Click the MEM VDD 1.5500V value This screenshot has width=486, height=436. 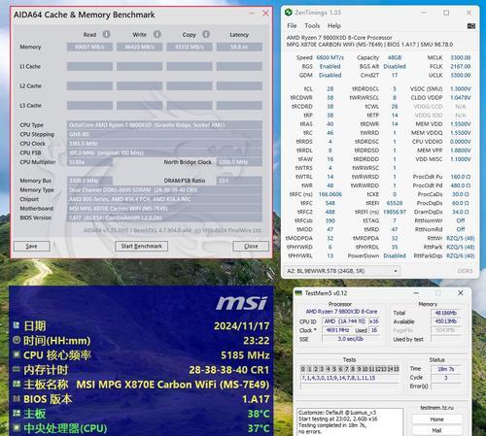pyautogui.click(x=461, y=124)
